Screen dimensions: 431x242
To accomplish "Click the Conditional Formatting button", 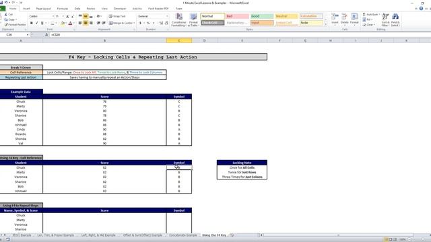I will 178,20.
